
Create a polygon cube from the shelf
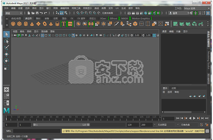click(x=19, y=24)
